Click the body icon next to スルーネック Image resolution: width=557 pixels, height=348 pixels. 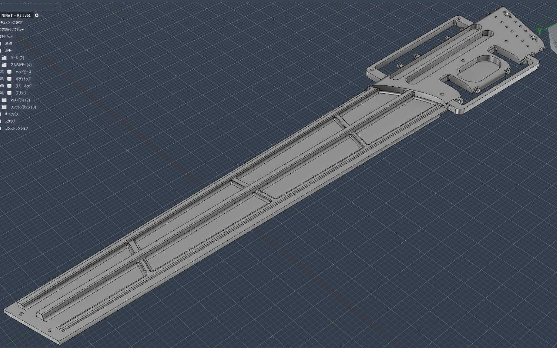click(x=10, y=86)
